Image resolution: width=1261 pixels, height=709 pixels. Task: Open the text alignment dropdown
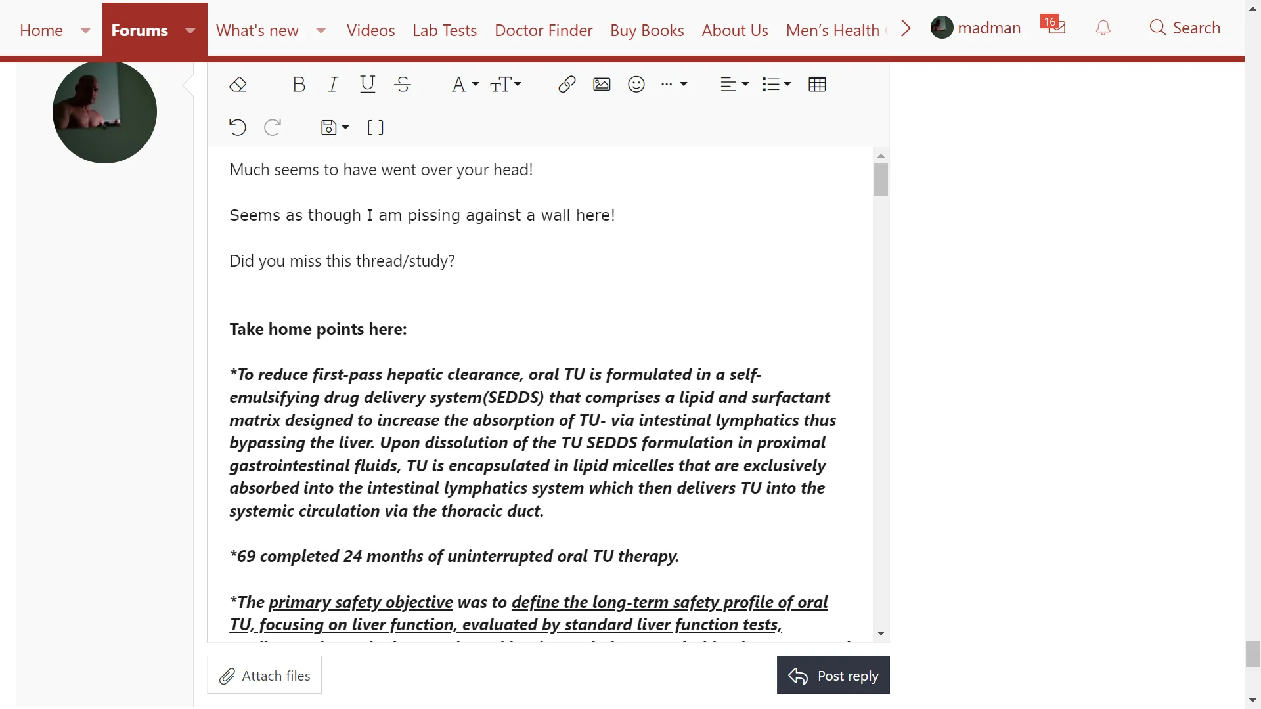pyautogui.click(x=734, y=85)
